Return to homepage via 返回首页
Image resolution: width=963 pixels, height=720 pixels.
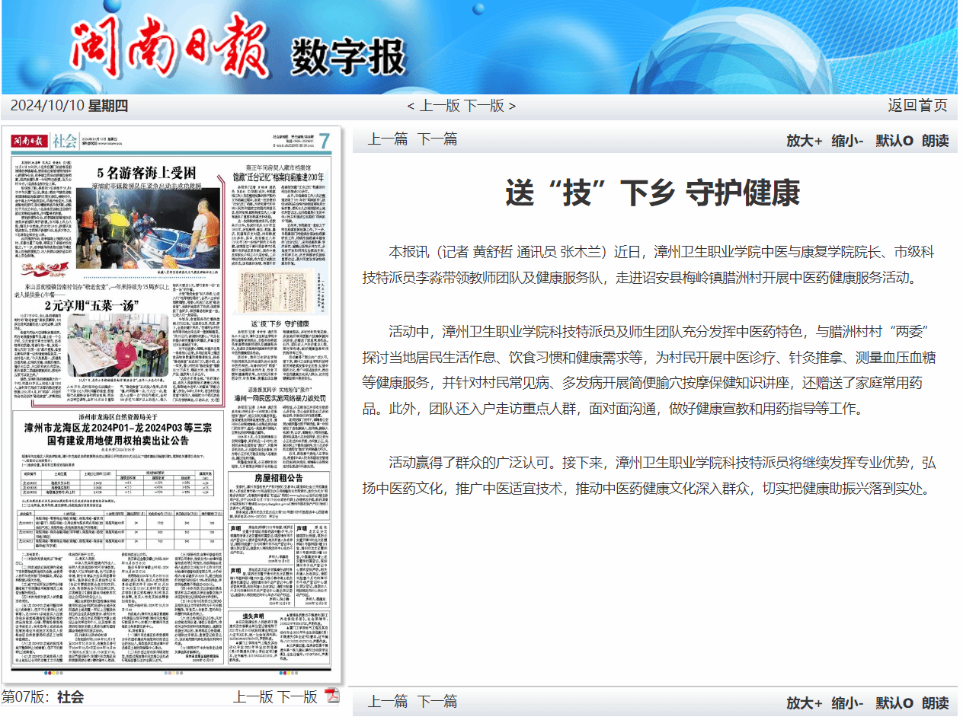coord(917,106)
